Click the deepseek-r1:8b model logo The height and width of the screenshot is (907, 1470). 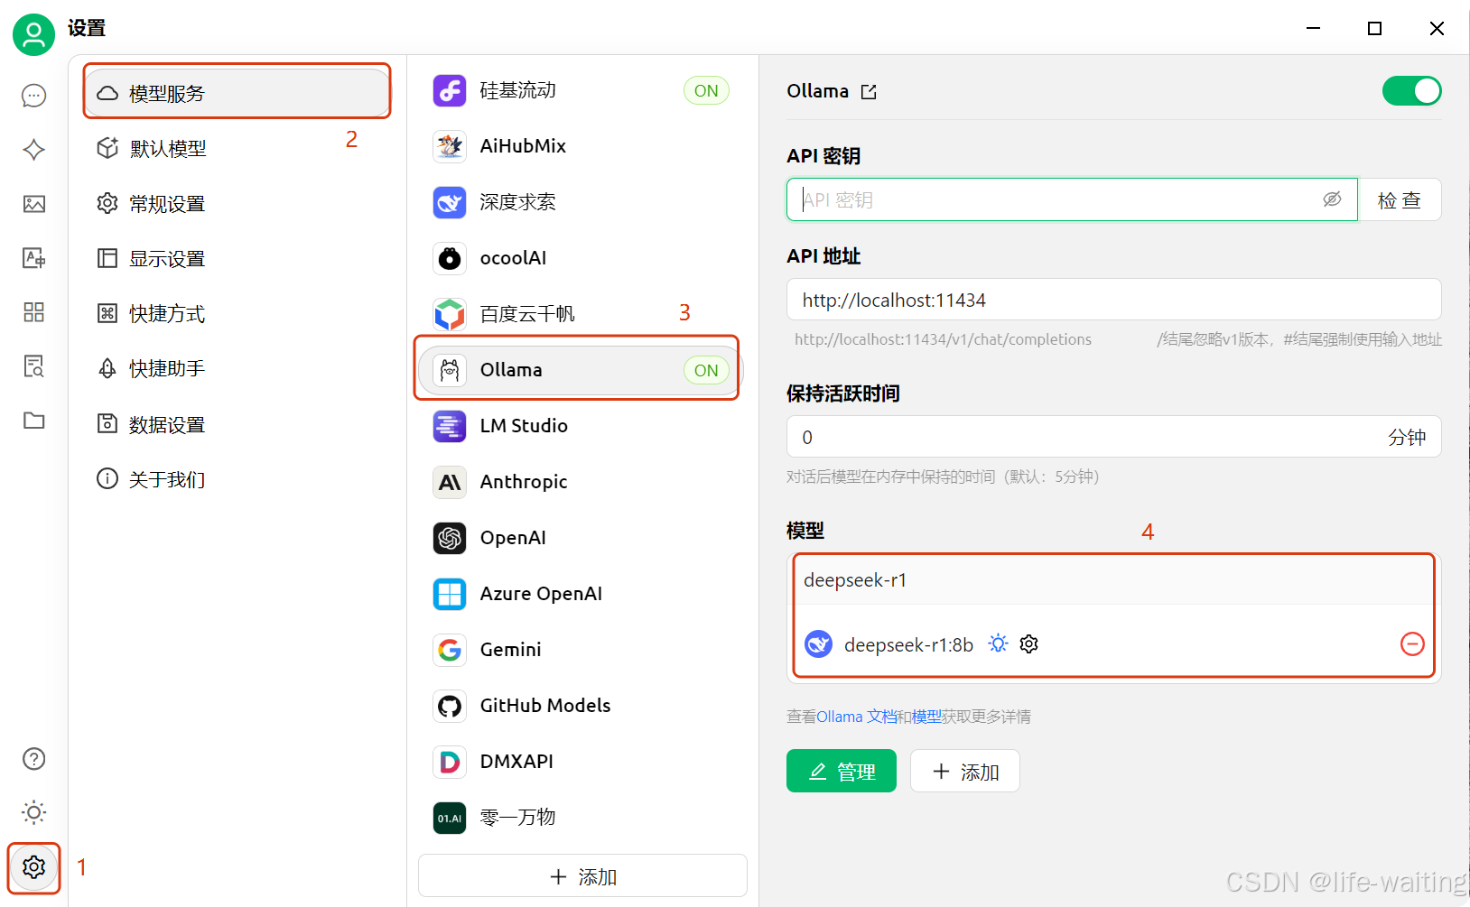(x=818, y=644)
